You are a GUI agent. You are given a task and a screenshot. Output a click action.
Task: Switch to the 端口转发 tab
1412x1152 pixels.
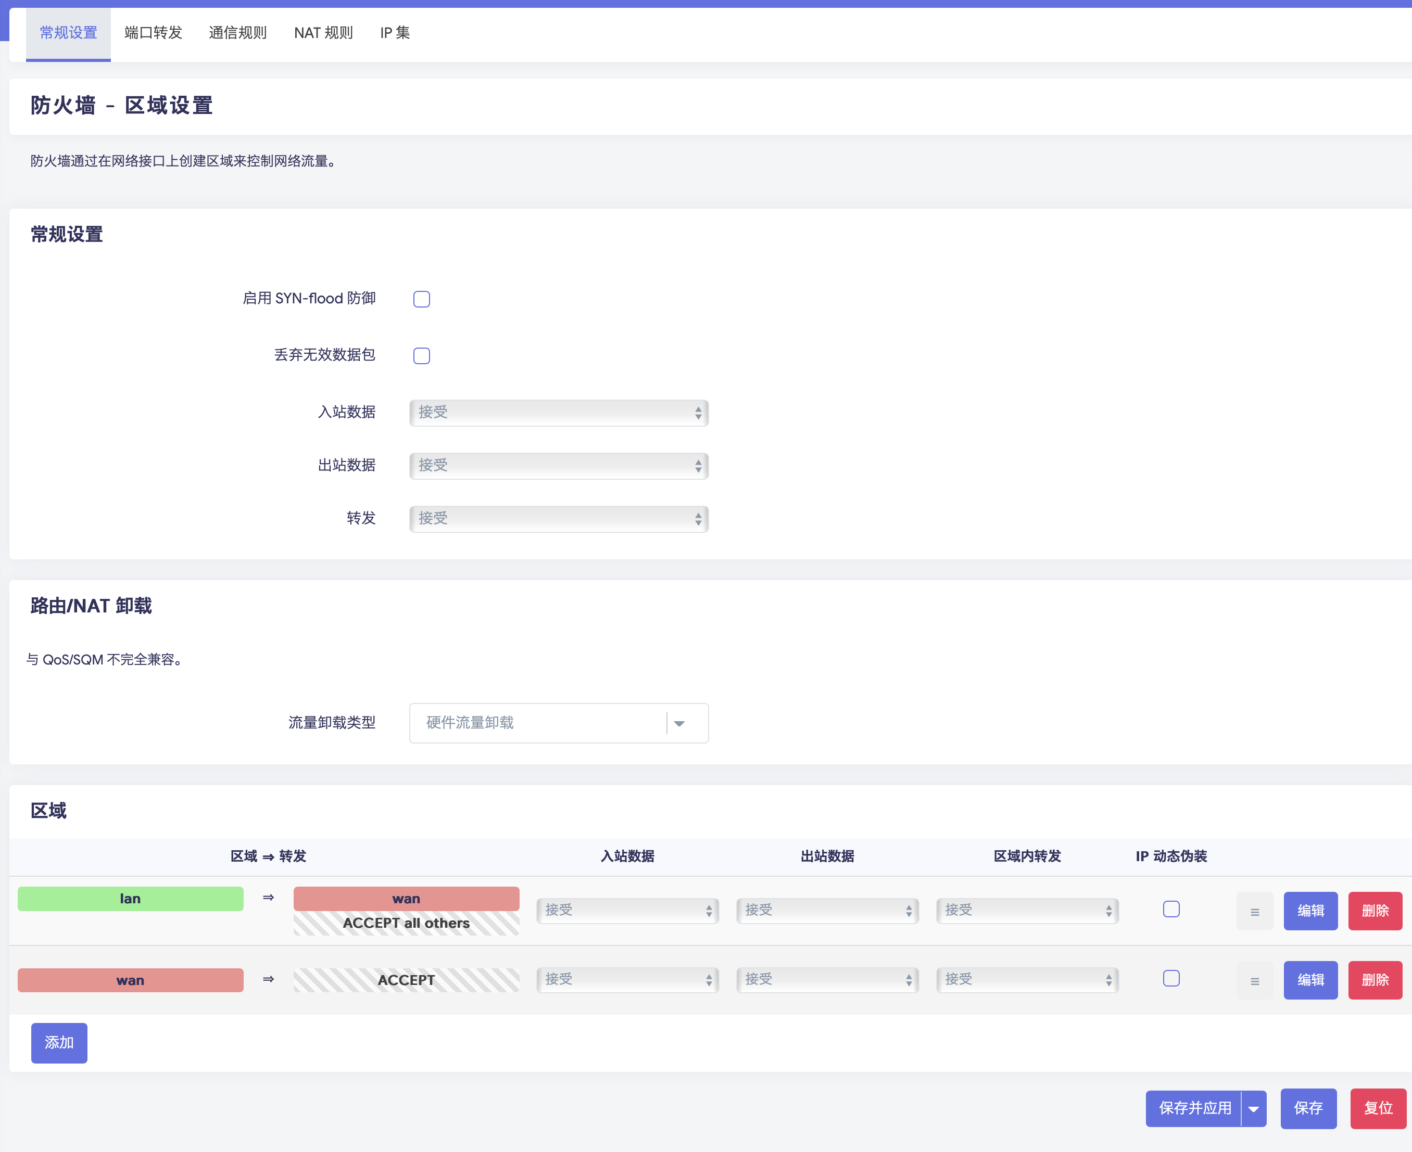(x=153, y=32)
